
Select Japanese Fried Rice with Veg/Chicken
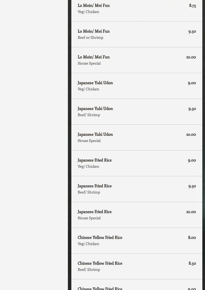tap(95, 160)
